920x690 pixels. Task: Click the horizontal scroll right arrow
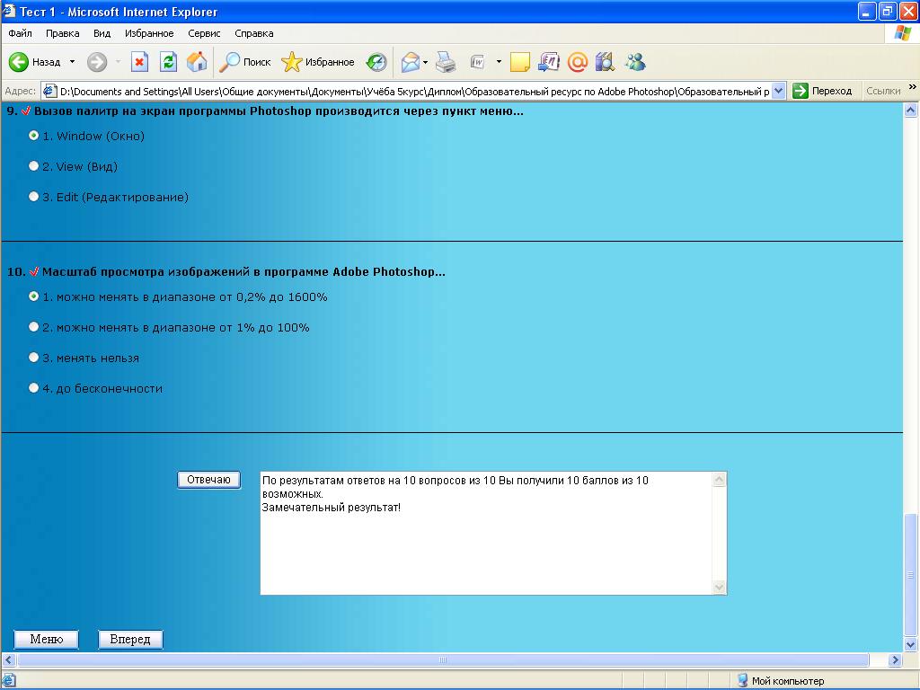point(895,659)
